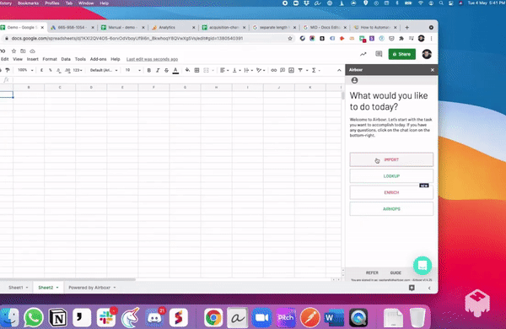The height and width of the screenshot is (329, 506).
Task: Open the Add-ons menu
Action: [x=98, y=59]
